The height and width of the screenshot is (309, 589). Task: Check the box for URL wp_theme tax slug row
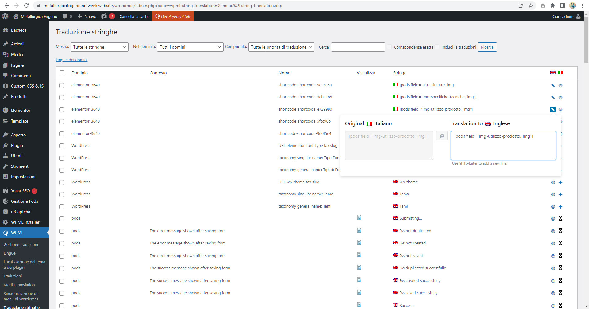tap(62, 182)
